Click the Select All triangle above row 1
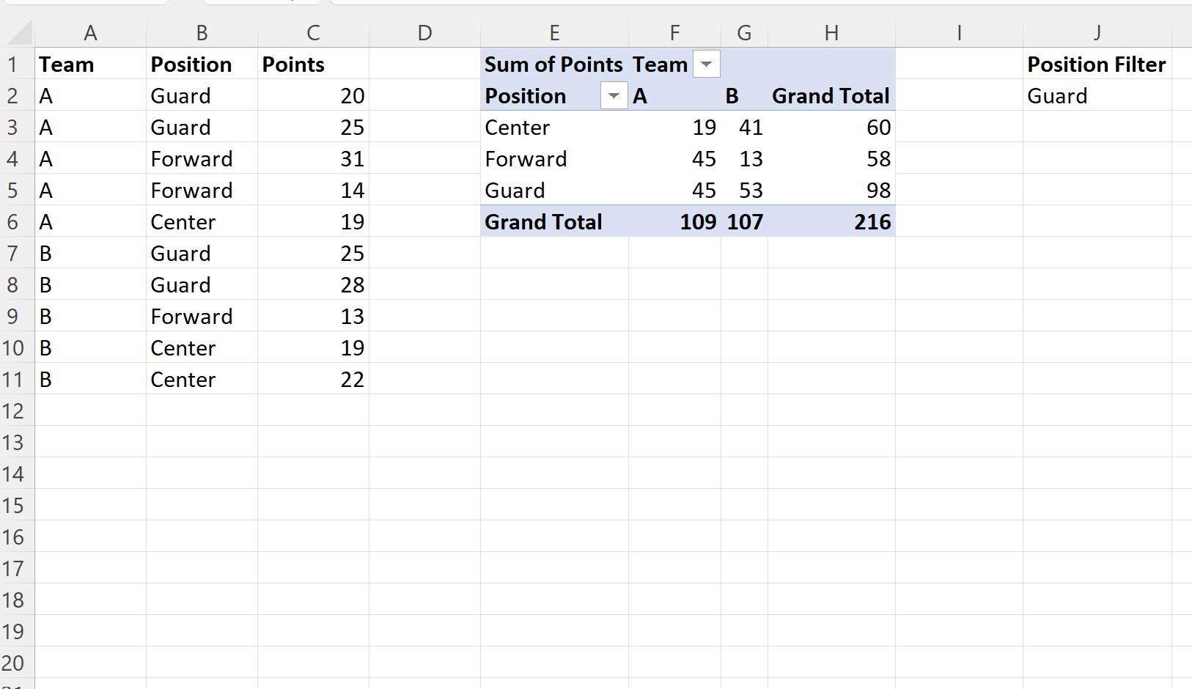Viewport: 1192px width, 689px height. coord(18,32)
